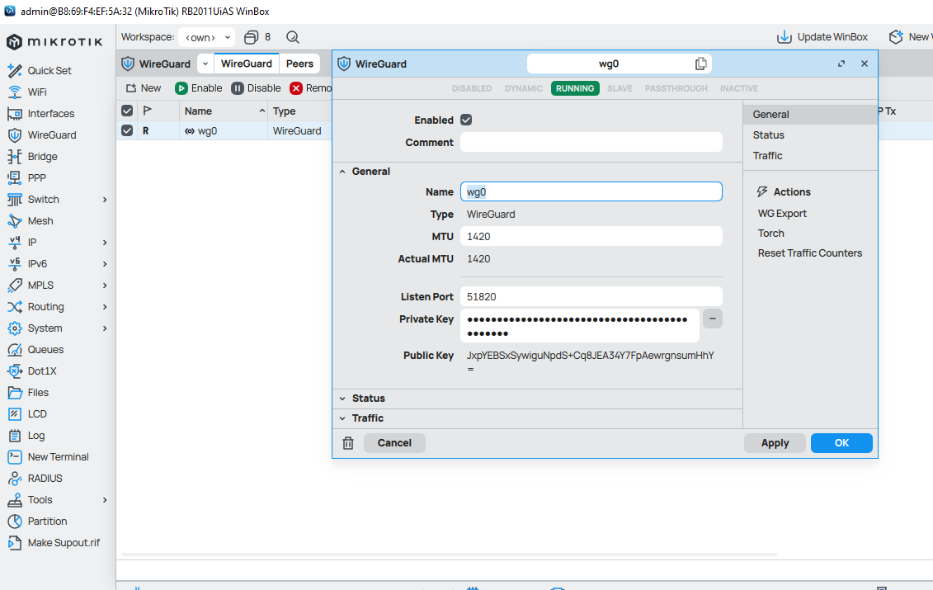Open the PPP section
This screenshot has height=590, width=933.
coord(26,177)
